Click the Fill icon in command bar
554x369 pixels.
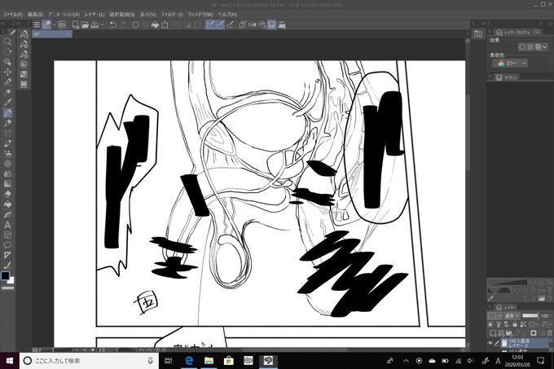tap(155, 24)
